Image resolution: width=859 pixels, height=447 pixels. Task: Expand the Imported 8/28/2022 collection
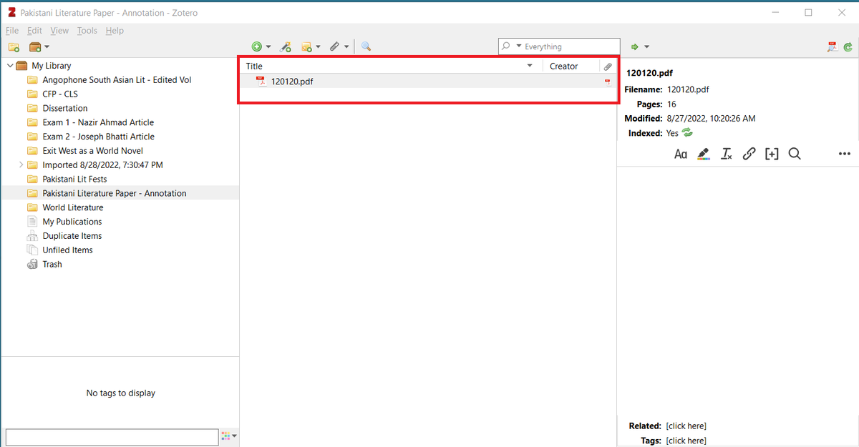coord(20,165)
